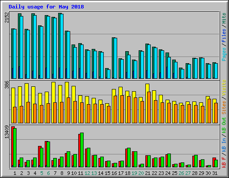Click day 3 on the date axis
Image resolution: width=229 pixels, height=178 pixels.
(x=28, y=173)
